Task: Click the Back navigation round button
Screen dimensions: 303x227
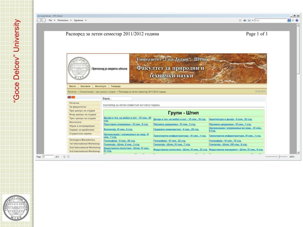Action: (x=39, y=20)
